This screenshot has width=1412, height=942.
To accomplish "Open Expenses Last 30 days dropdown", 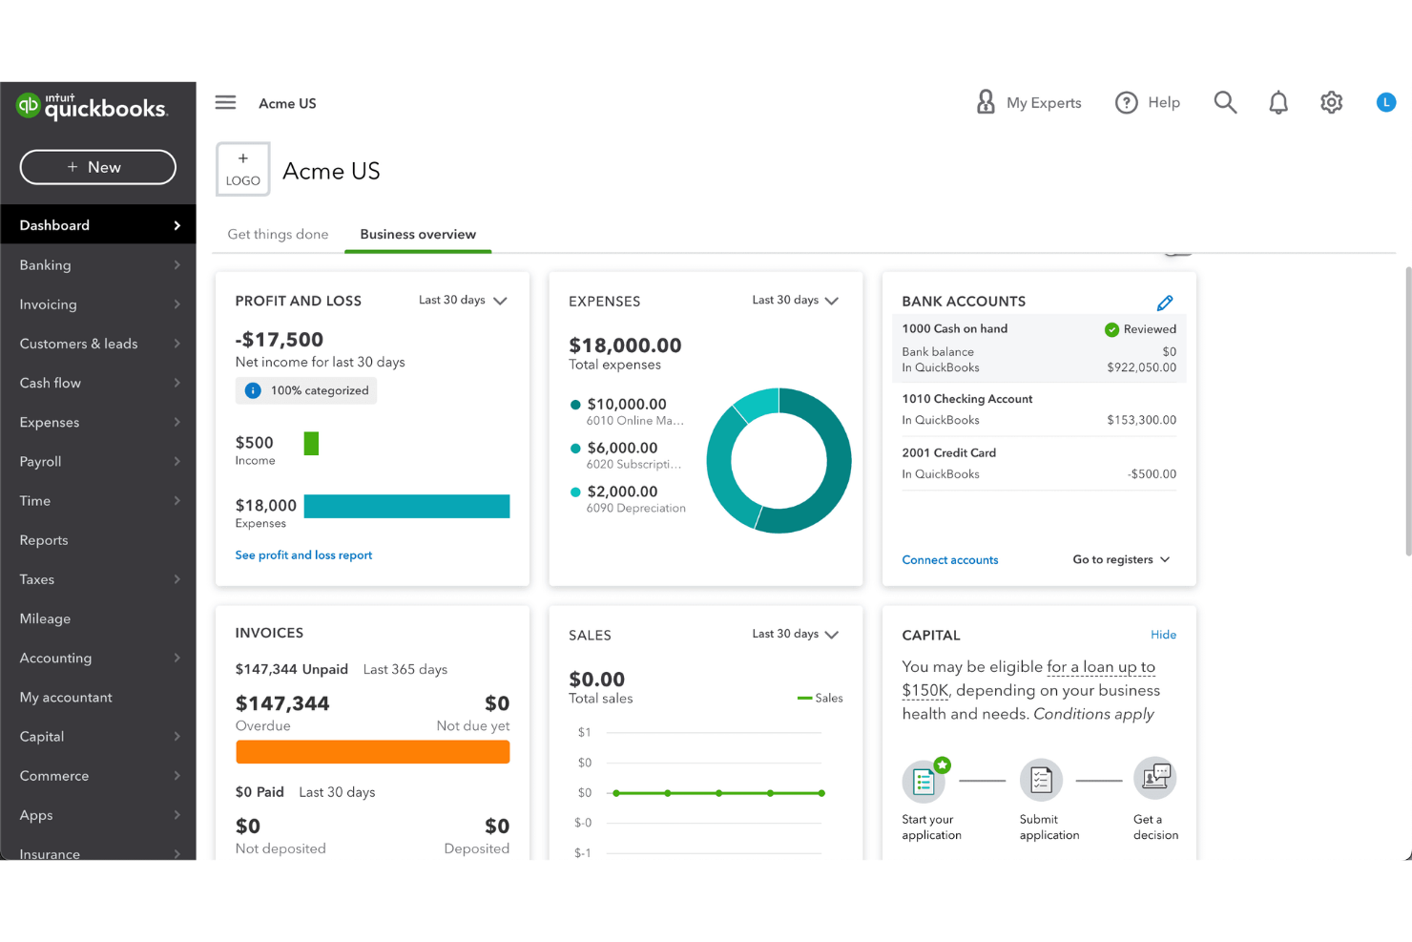I will click(x=796, y=300).
